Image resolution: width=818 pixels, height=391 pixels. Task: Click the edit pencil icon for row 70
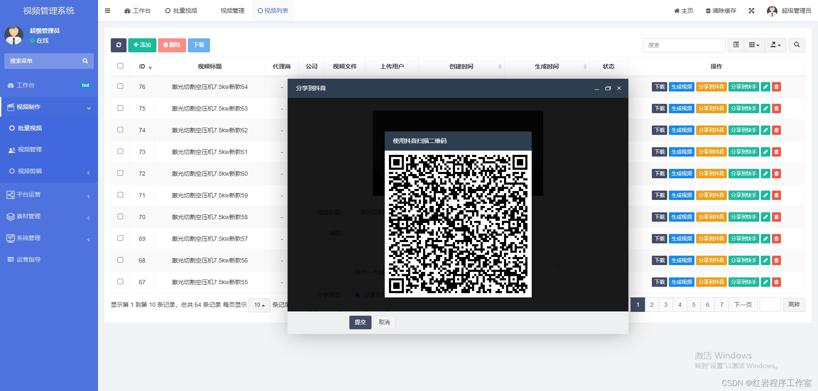[x=766, y=217]
